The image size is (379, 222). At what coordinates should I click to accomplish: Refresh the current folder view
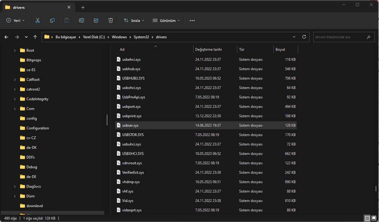pyautogui.click(x=304, y=37)
